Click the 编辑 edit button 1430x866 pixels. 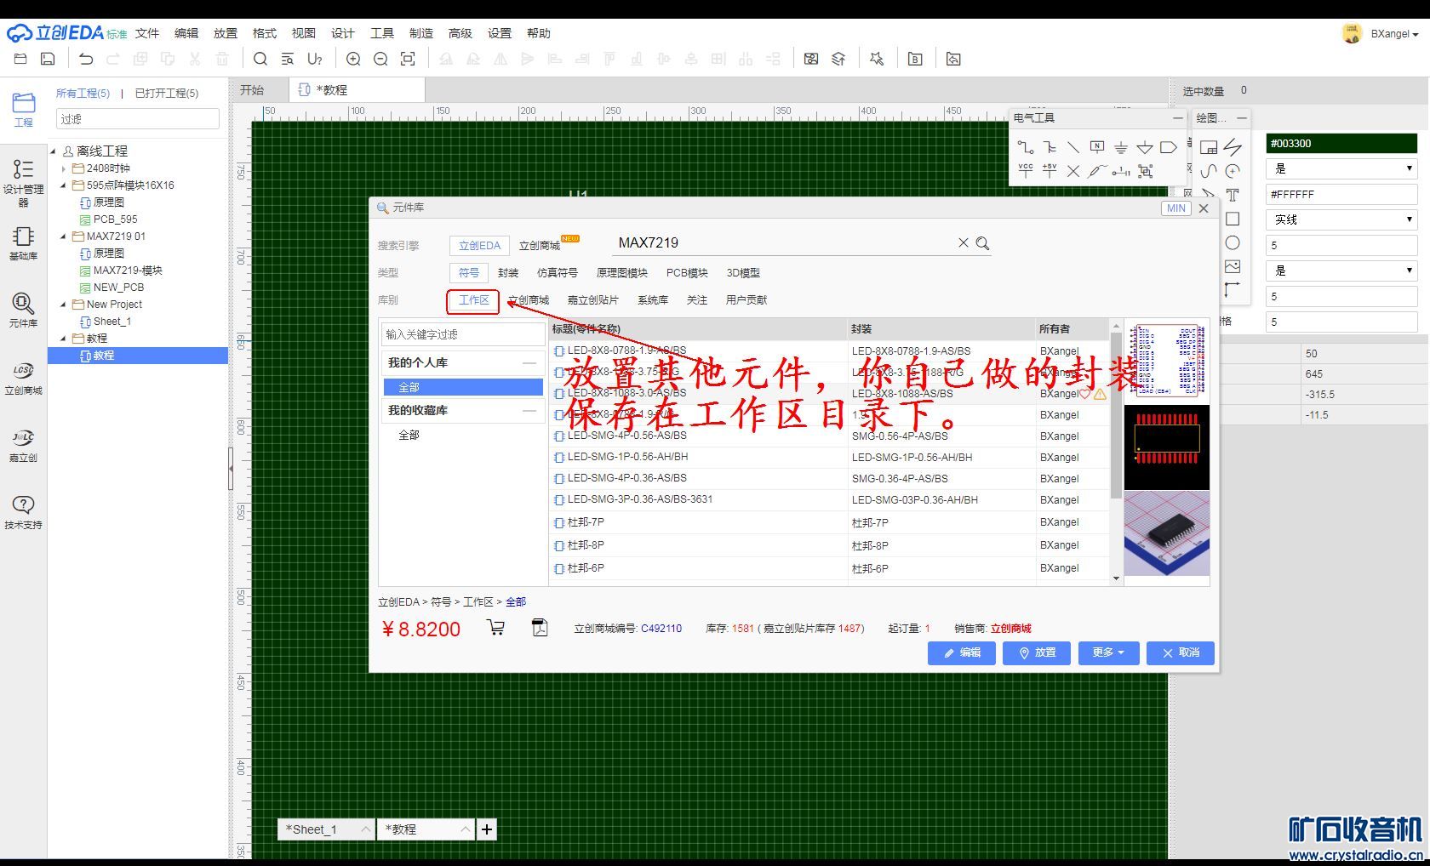(x=962, y=652)
